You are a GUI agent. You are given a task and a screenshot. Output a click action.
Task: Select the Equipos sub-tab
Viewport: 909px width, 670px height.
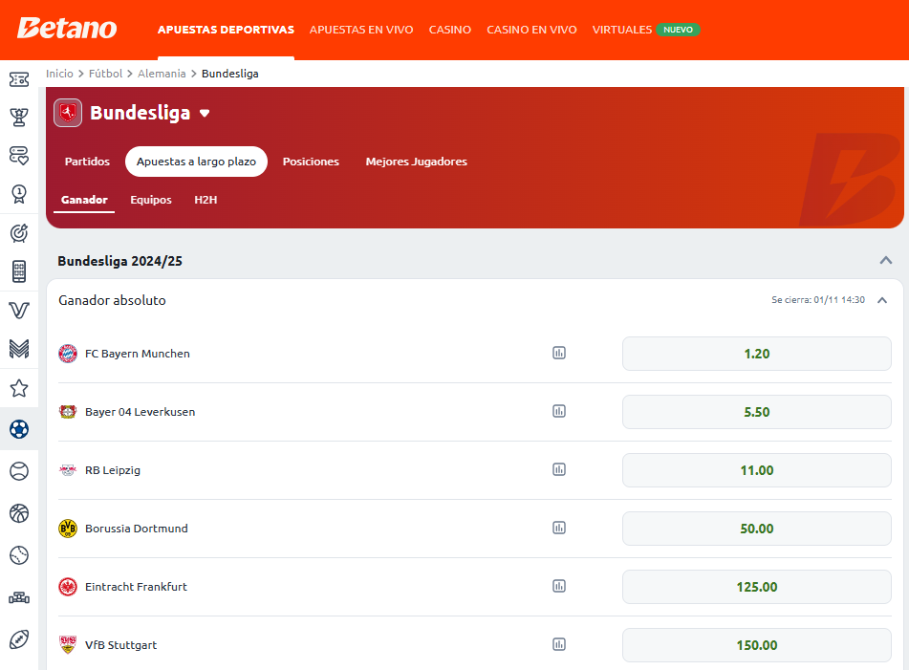coord(151,200)
